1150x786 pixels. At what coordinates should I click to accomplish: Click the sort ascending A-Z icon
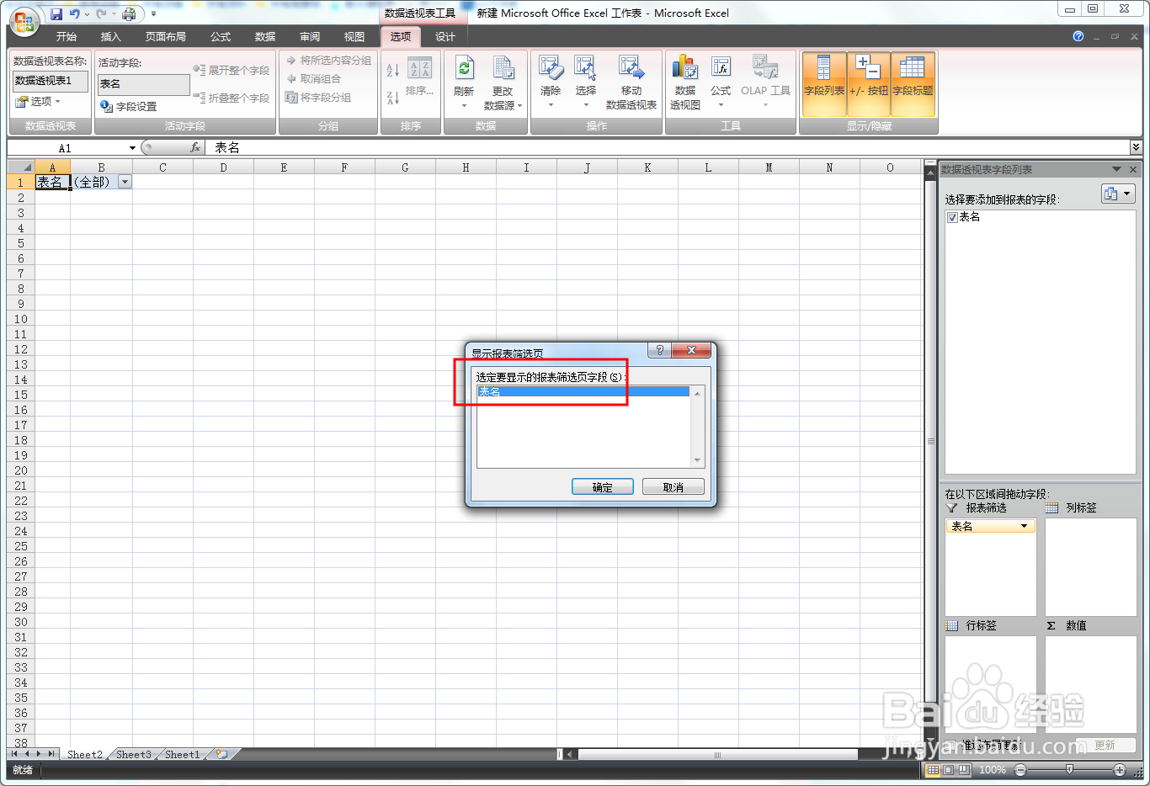tap(393, 70)
